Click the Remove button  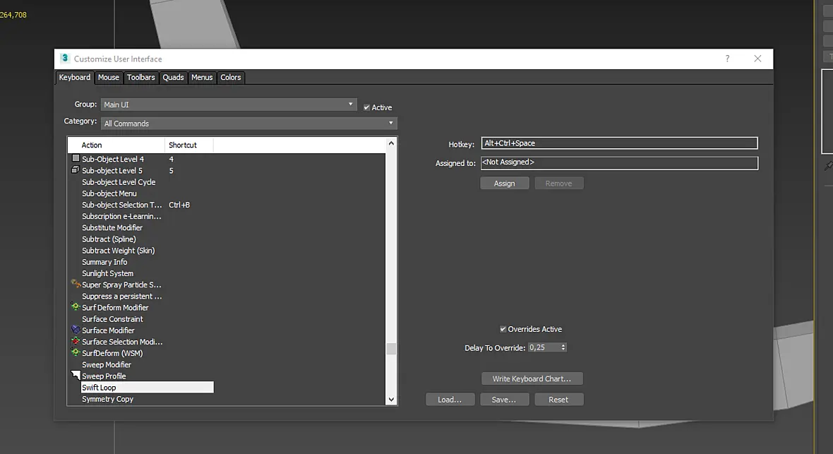(559, 184)
